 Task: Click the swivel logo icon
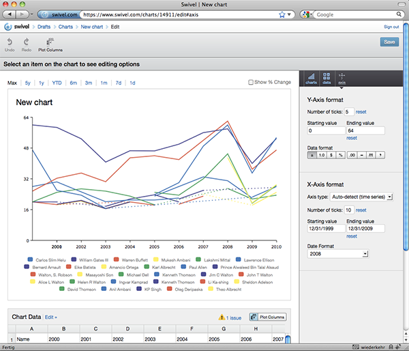8,27
